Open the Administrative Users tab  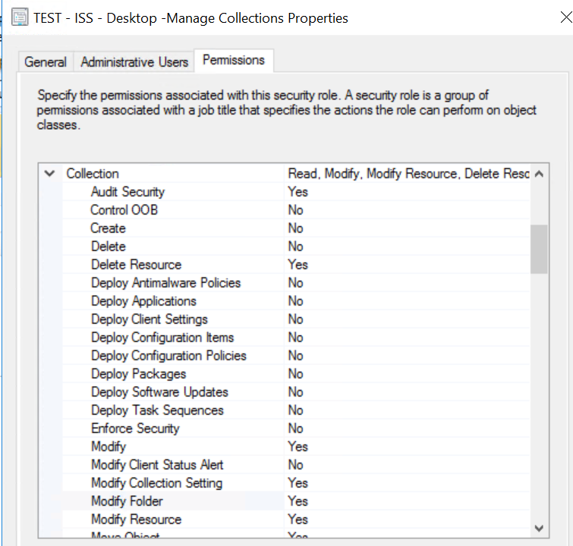coord(134,61)
